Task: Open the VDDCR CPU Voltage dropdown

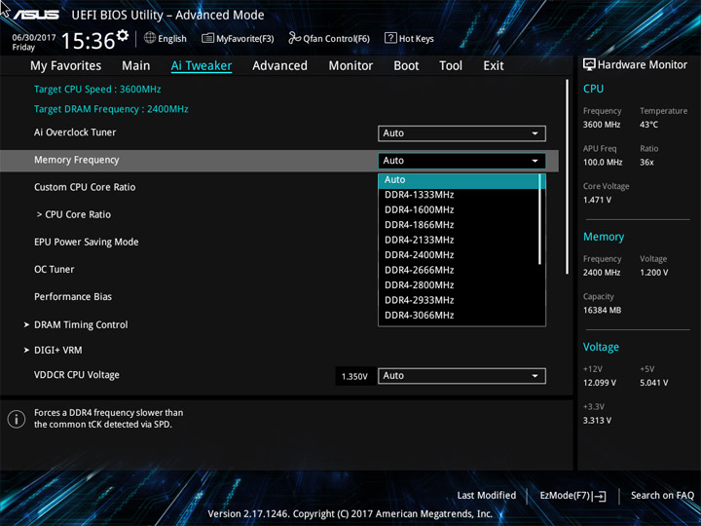Action: [461, 376]
